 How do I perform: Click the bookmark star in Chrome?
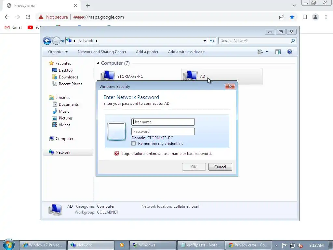pos(292,17)
